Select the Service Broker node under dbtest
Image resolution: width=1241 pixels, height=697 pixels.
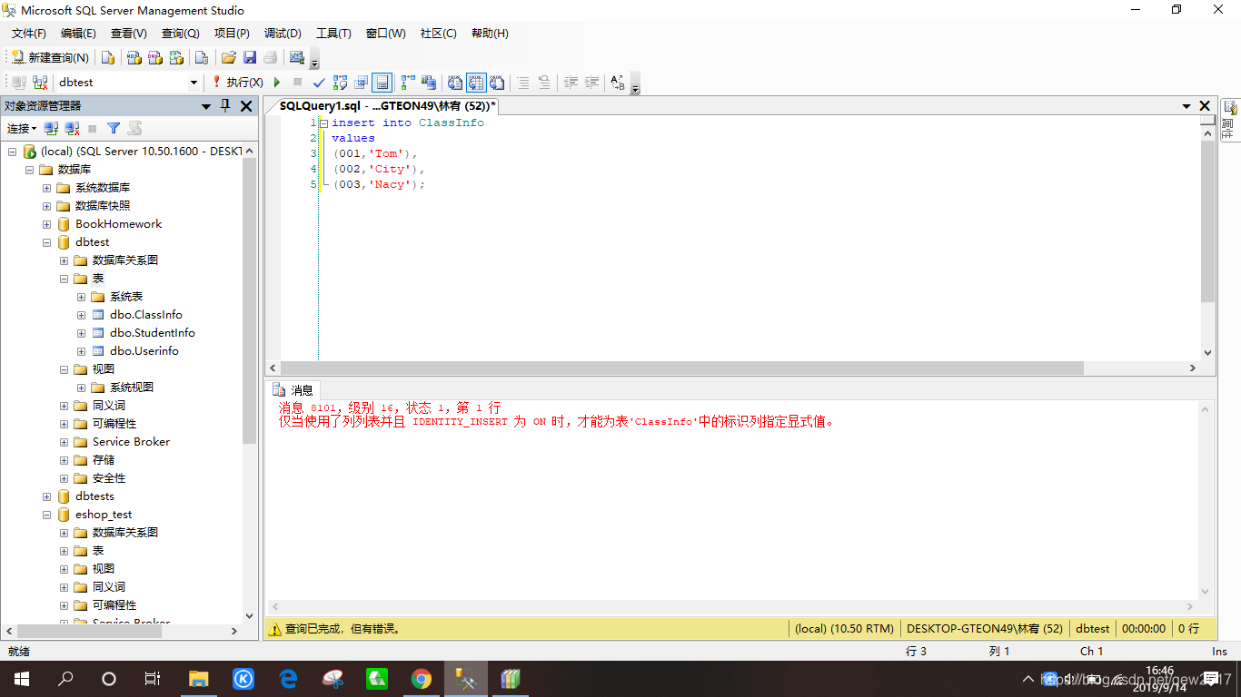click(x=131, y=442)
